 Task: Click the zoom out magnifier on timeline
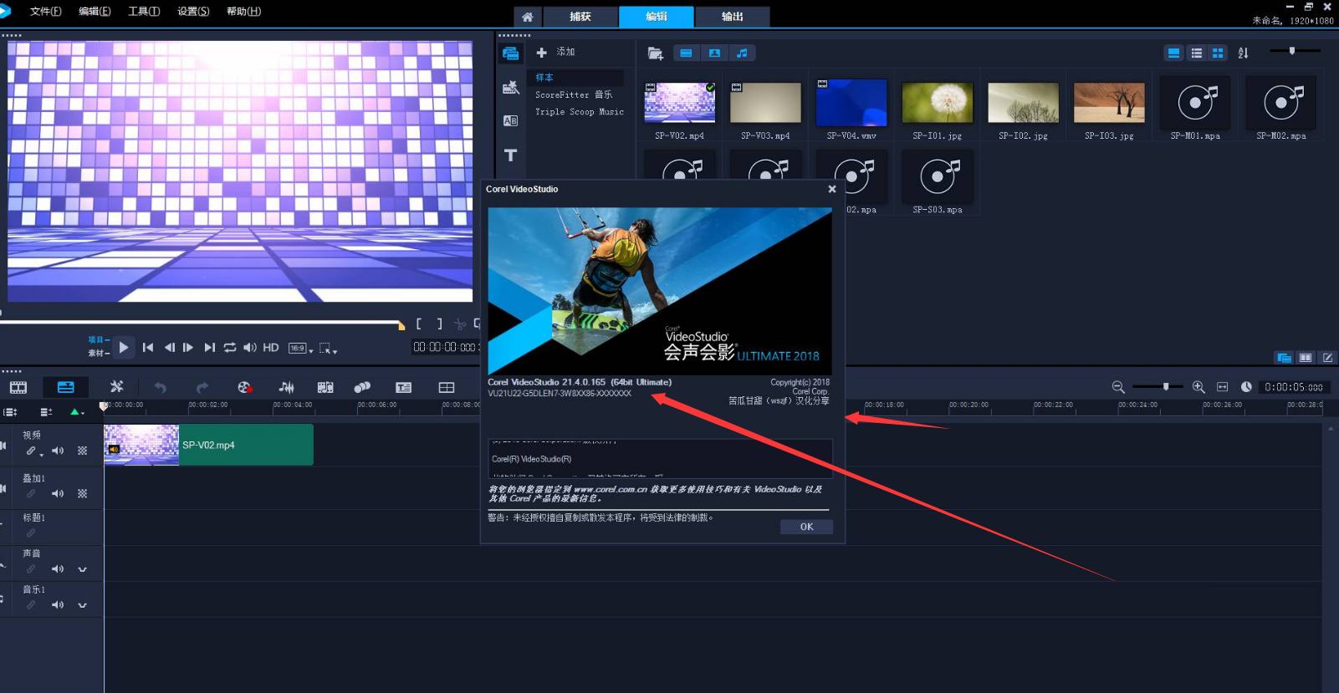pyautogui.click(x=1118, y=387)
